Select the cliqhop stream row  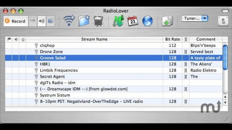tap(114, 45)
